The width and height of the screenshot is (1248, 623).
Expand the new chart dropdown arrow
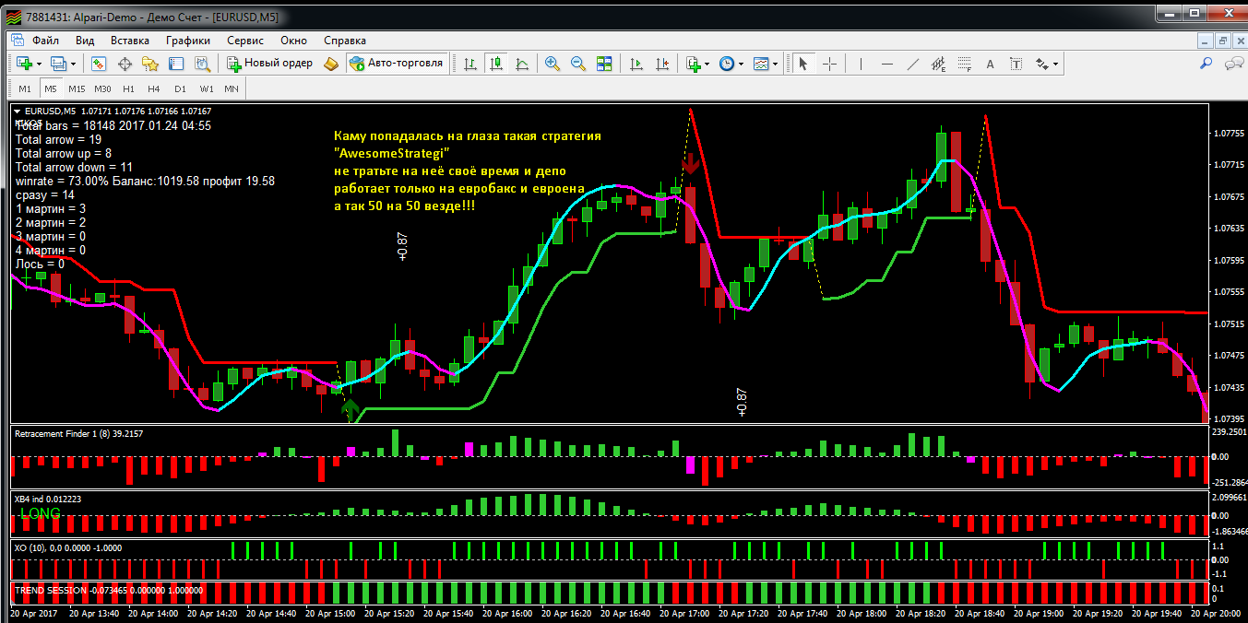pos(36,64)
